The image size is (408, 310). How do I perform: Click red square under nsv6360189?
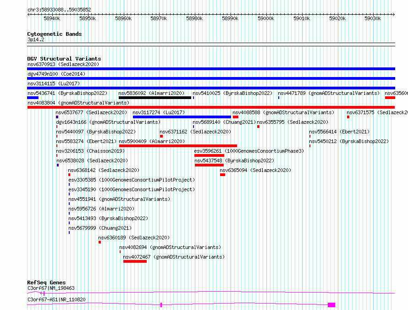[99, 242]
